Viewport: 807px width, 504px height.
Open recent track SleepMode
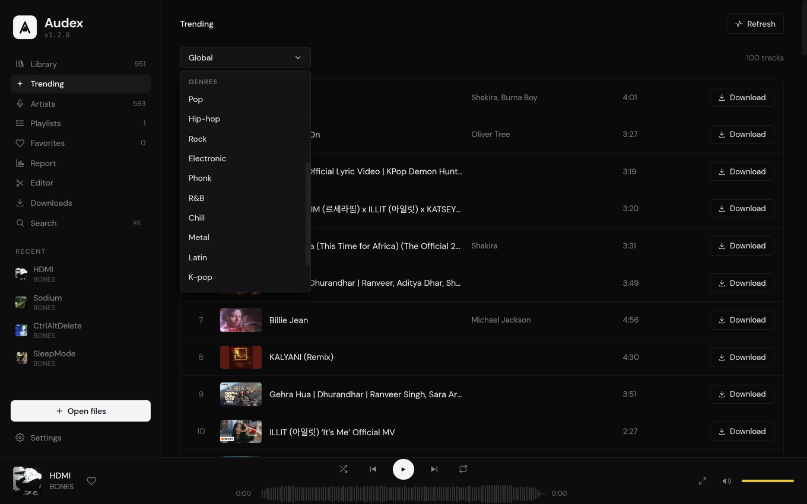click(81, 358)
